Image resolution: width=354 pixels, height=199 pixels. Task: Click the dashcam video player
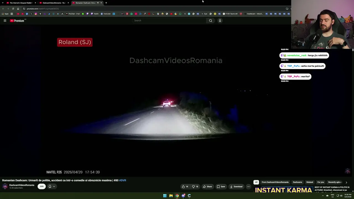tap(176, 101)
